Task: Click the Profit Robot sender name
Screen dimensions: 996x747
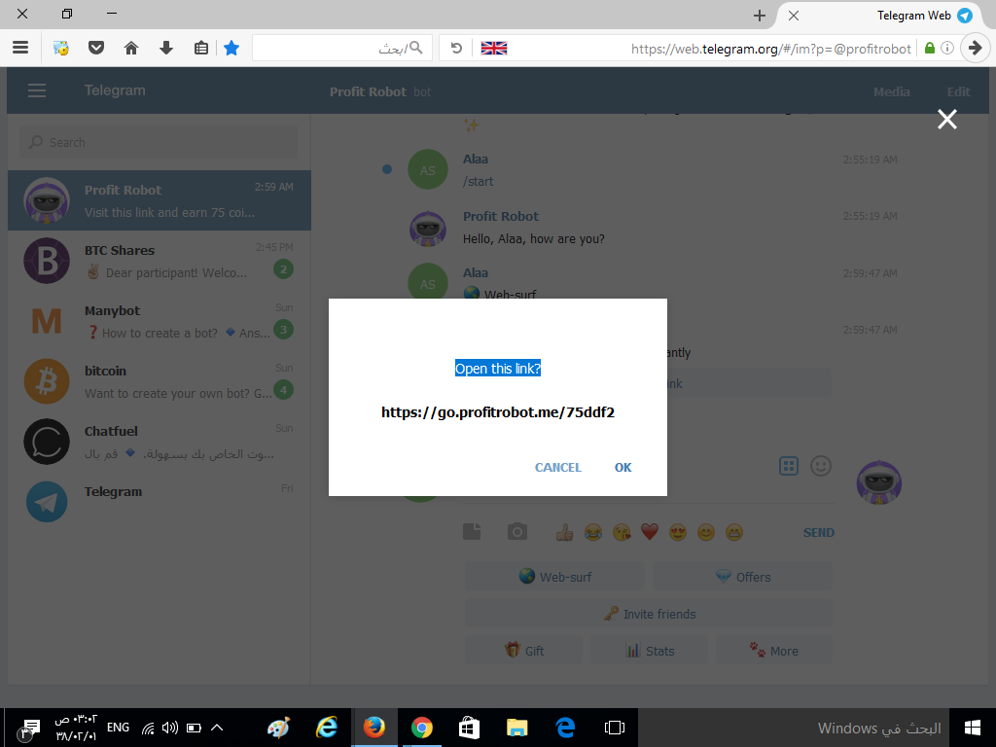Action: (501, 216)
